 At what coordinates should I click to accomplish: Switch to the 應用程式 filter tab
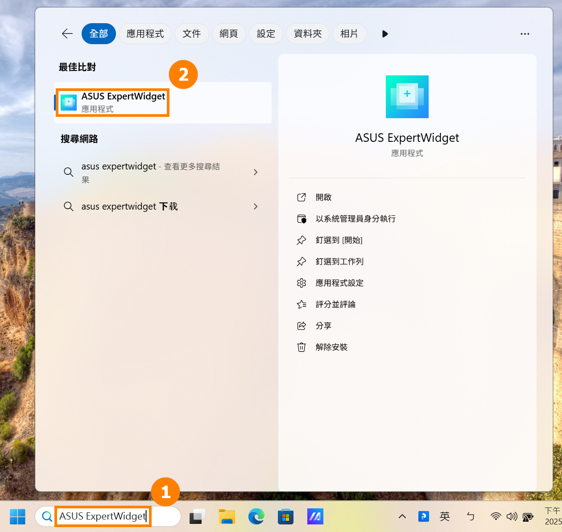(145, 34)
